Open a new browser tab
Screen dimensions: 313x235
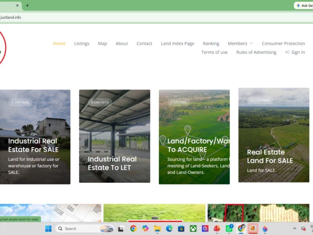[x=27, y=5]
